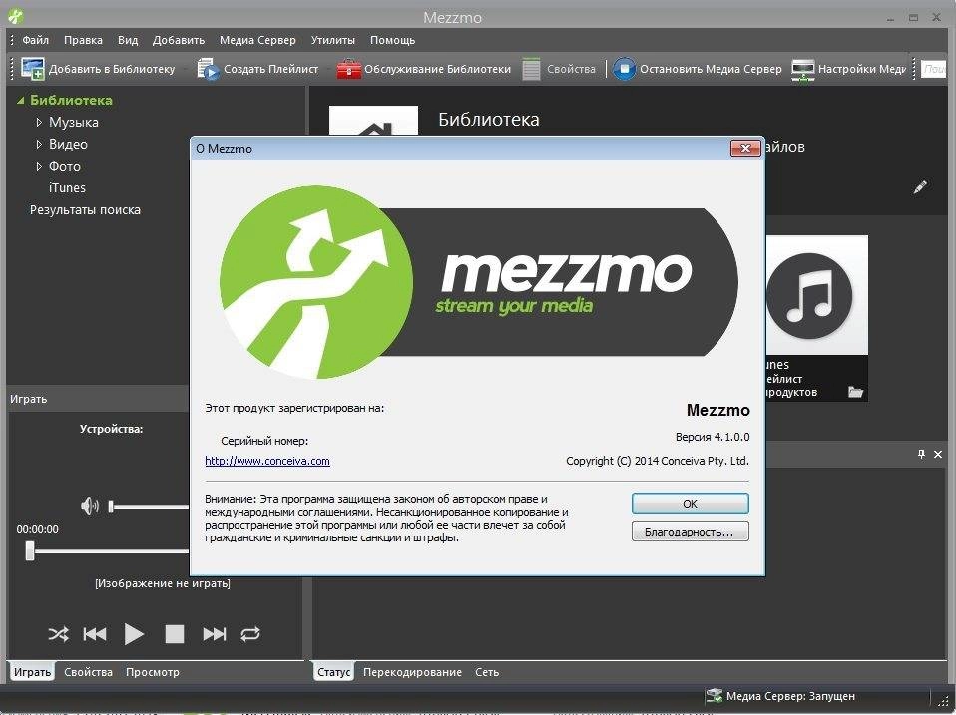Open the Добавить menu
This screenshot has height=715, width=956.
click(178, 40)
